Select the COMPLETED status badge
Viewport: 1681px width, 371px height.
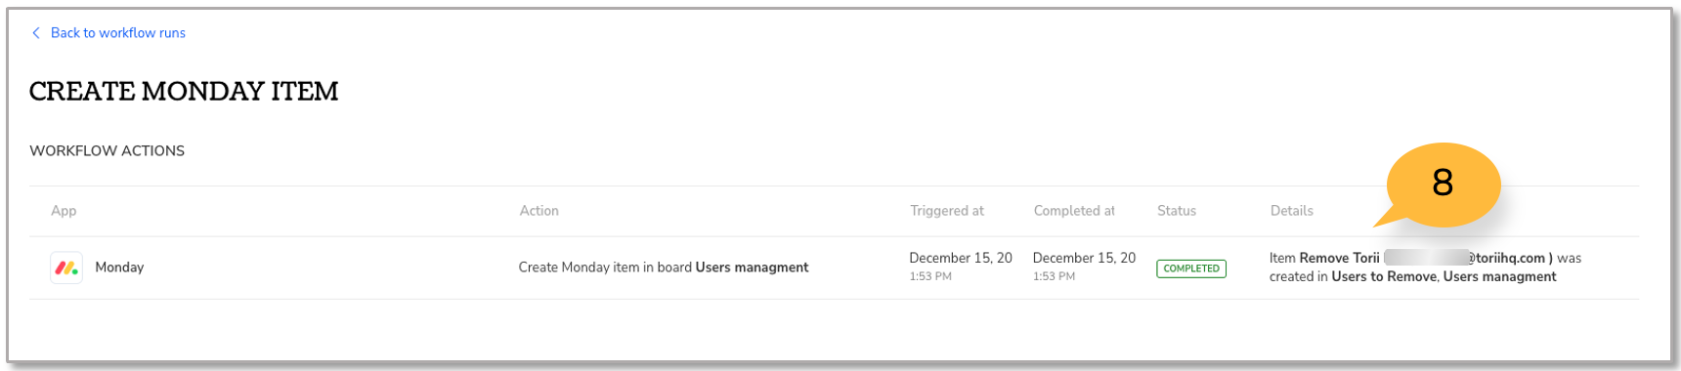tap(1190, 268)
